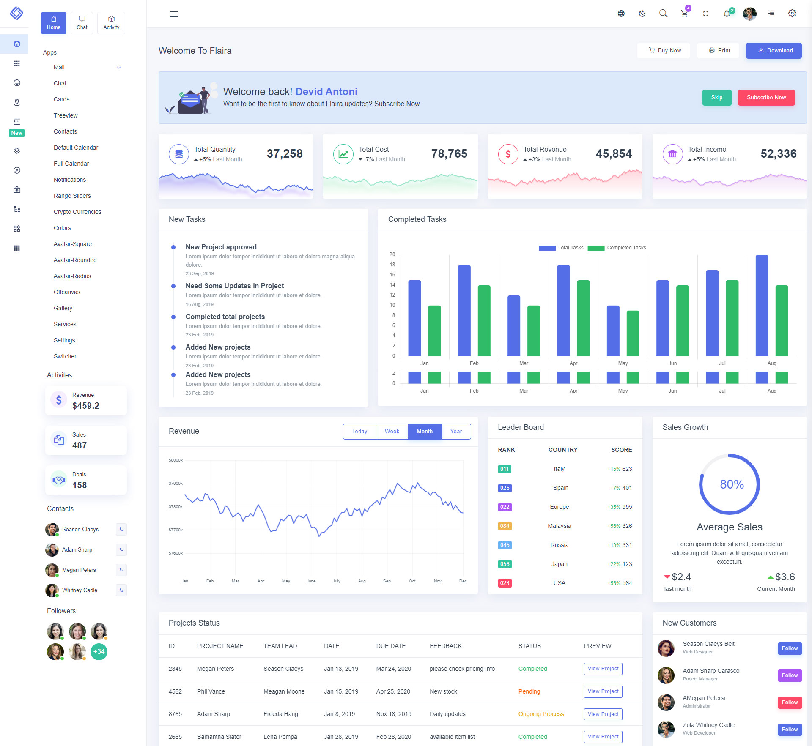Toggle dark mode moon icon
Image resolution: width=812 pixels, height=746 pixels.
click(x=642, y=14)
